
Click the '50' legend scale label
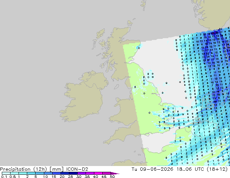pos(112,177)
